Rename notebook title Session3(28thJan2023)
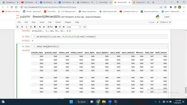The height and width of the screenshot is (105, 187). coord(46,17)
